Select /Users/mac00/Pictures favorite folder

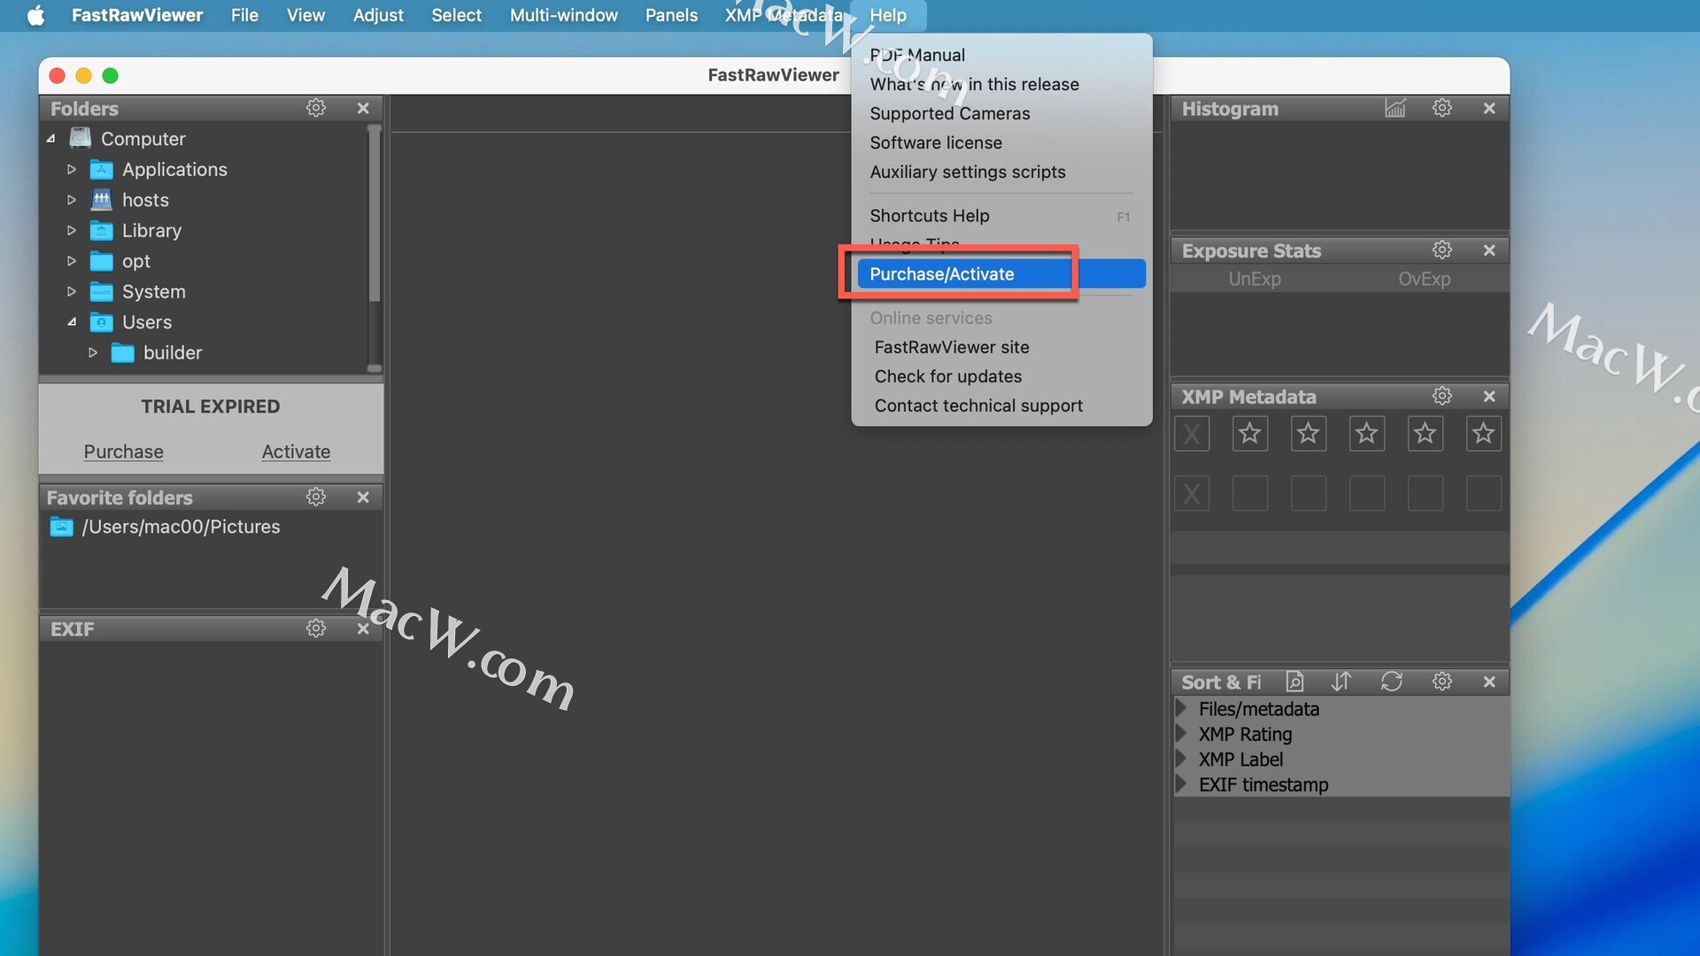tap(181, 527)
